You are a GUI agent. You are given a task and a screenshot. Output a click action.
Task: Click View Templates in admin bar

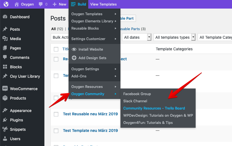coord(104,4)
